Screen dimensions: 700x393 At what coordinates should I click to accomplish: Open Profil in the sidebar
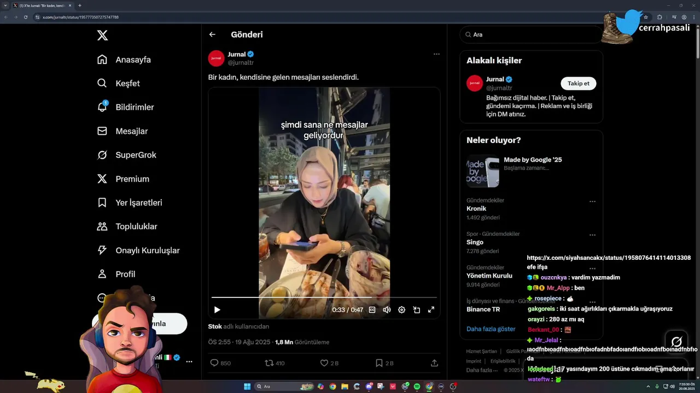point(116,274)
